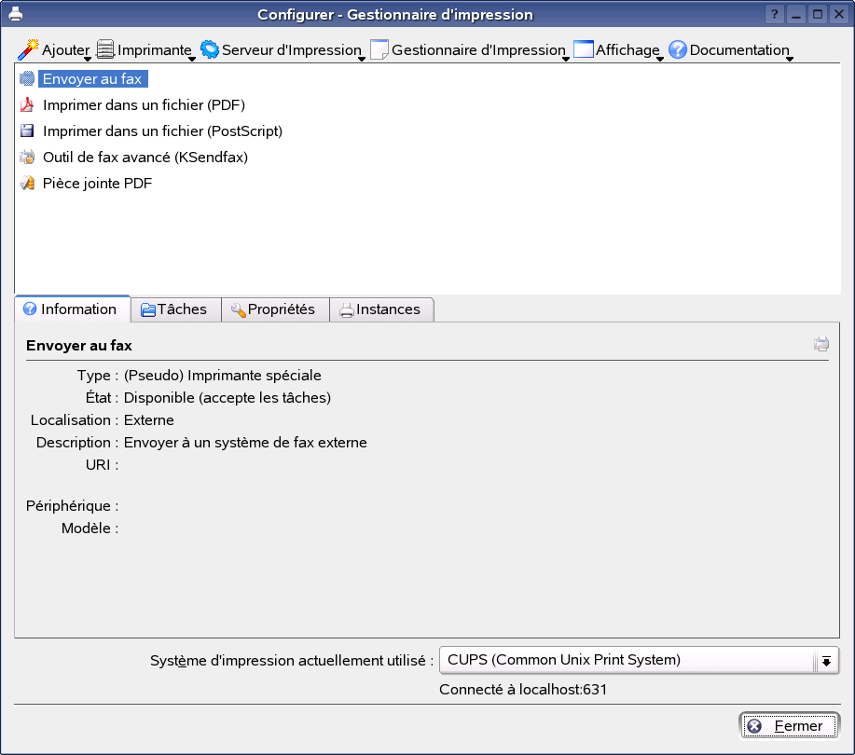Switch to the Tâches tab
Viewport: 855px width, 755px height.
click(176, 309)
